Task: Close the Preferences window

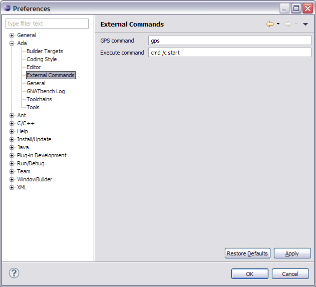Action: point(308,9)
